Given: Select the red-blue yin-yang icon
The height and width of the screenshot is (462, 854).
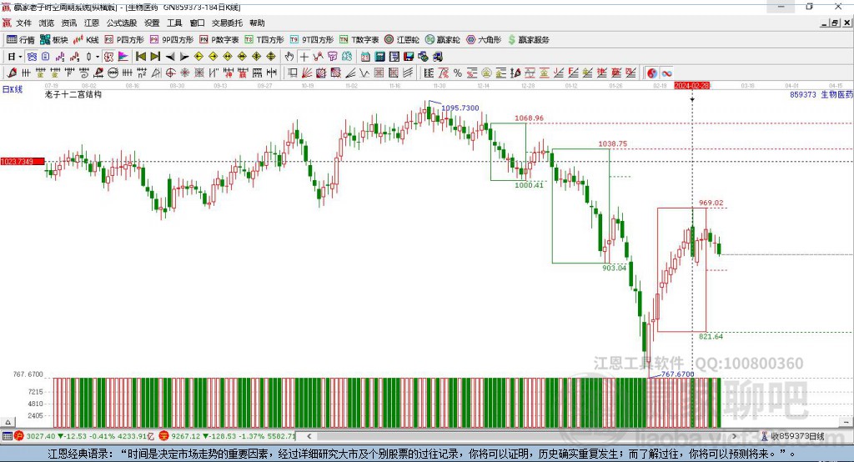Looking at the screenshot, I should [x=652, y=73].
